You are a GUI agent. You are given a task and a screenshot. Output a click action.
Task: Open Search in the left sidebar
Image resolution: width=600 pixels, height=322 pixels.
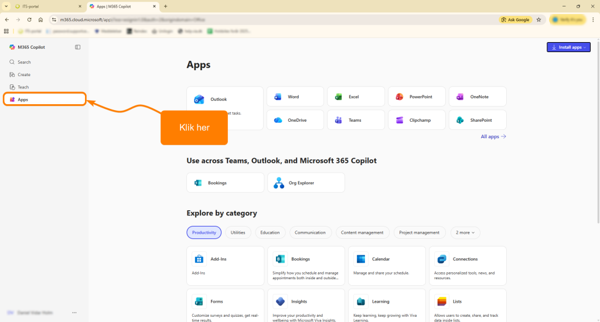coord(24,62)
